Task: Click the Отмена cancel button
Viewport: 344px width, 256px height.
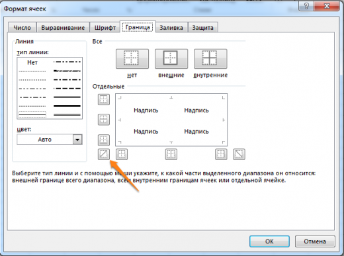Action: click(315, 241)
